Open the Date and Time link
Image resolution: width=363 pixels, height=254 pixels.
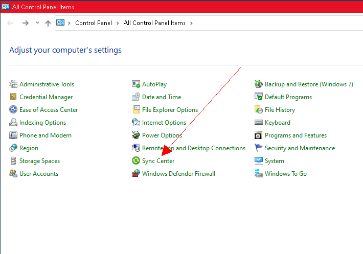pyautogui.click(x=162, y=97)
